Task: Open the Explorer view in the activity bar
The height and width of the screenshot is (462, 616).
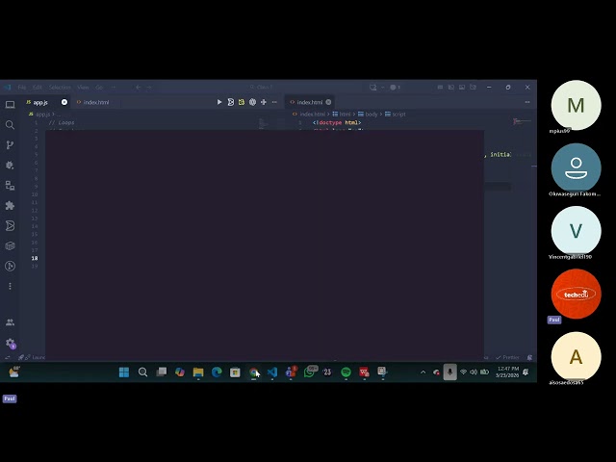Action: (10, 105)
